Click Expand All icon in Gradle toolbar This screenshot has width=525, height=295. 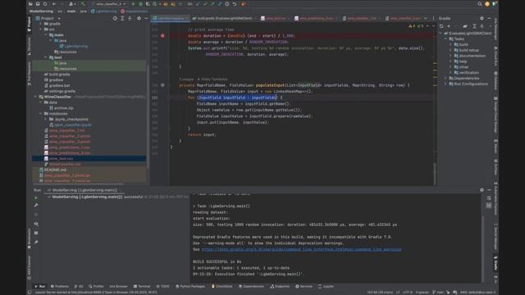(474, 26)
